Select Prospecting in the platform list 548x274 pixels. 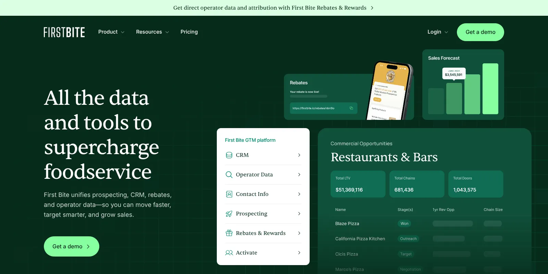point(263,214)
